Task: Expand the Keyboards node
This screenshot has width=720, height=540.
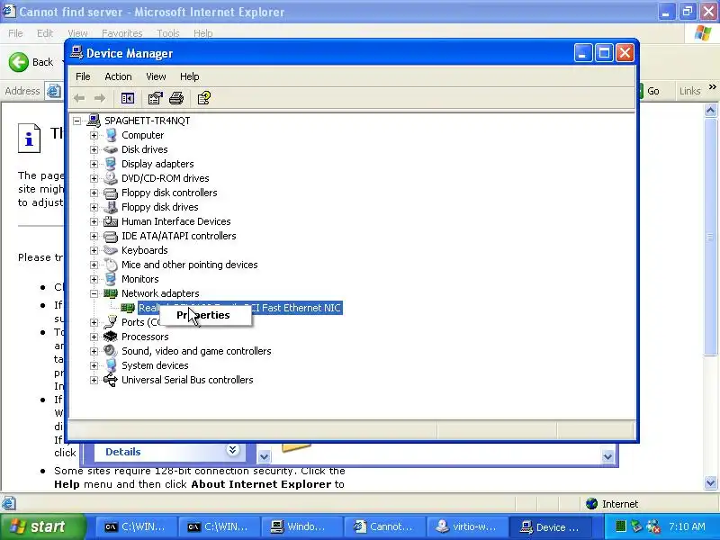Action: [x=94, y=250]
